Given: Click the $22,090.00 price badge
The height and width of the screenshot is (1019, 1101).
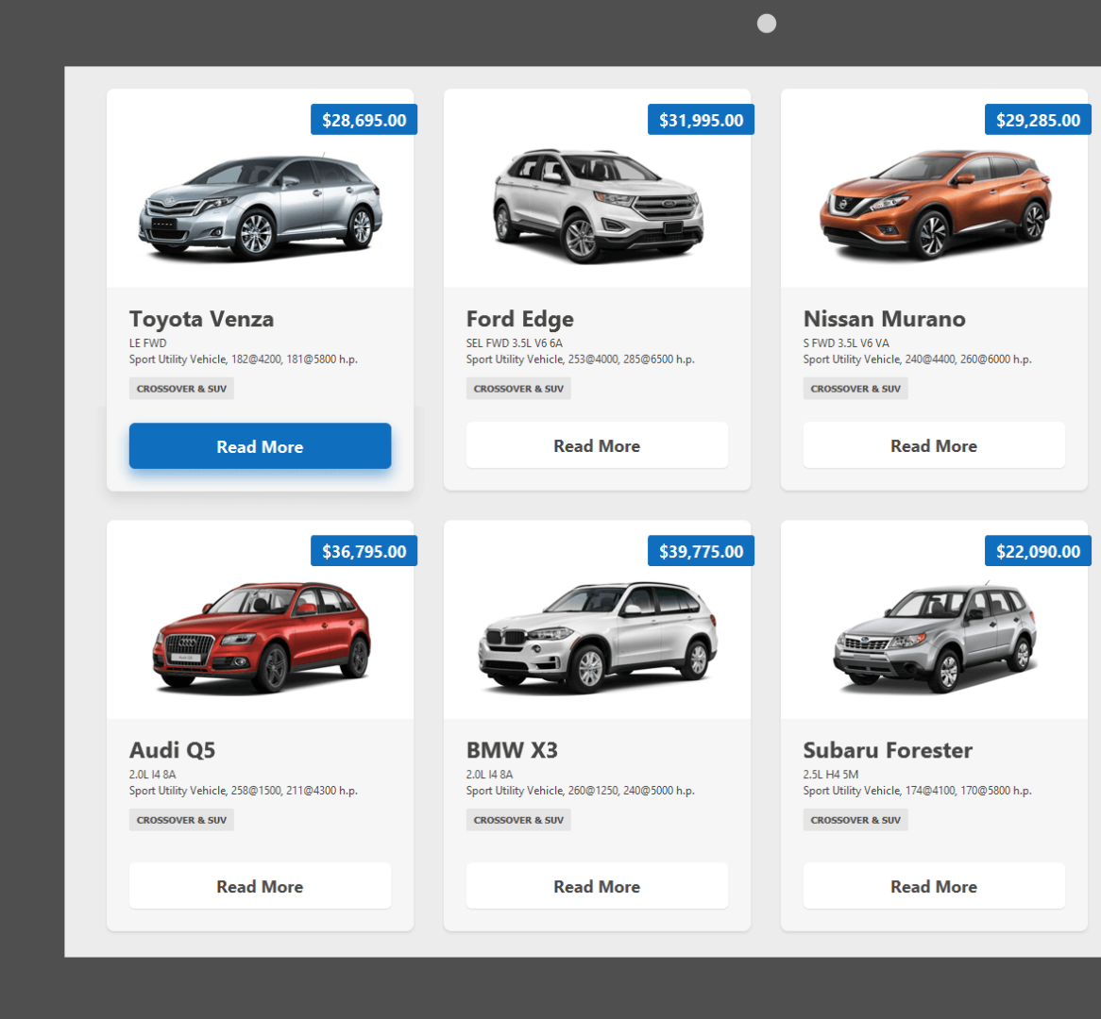Looking at the screenshot, I should pyautogui.click(x=1038, y=552).
